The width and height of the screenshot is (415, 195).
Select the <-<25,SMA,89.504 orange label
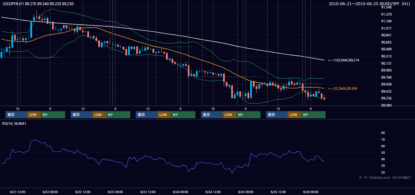343,88
